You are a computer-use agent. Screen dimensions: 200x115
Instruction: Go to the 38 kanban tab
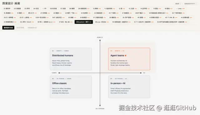coord(114,18)
